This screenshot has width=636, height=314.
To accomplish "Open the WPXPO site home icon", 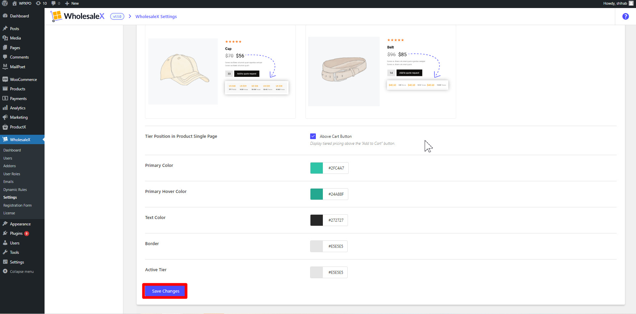I will point(14,3).
